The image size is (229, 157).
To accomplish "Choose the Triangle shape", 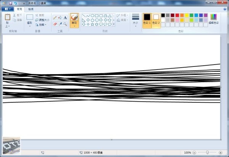I will [110, 16].
